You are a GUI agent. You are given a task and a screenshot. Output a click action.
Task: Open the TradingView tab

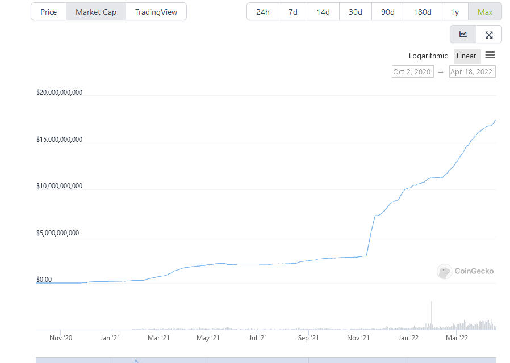(156, 12)
